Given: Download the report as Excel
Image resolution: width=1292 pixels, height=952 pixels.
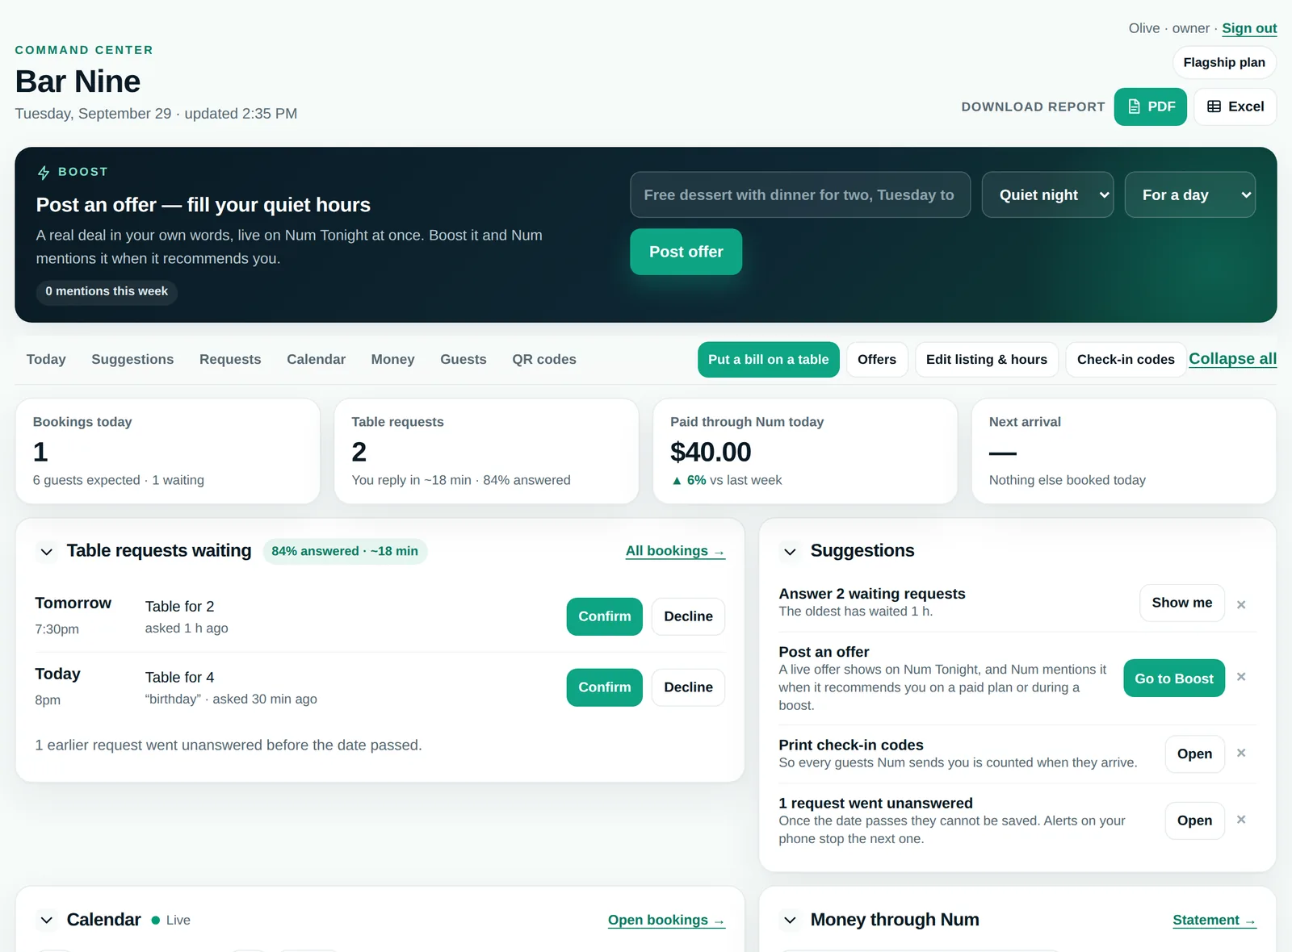Looking at the screenshot, I should click(x=1235, y=106).
